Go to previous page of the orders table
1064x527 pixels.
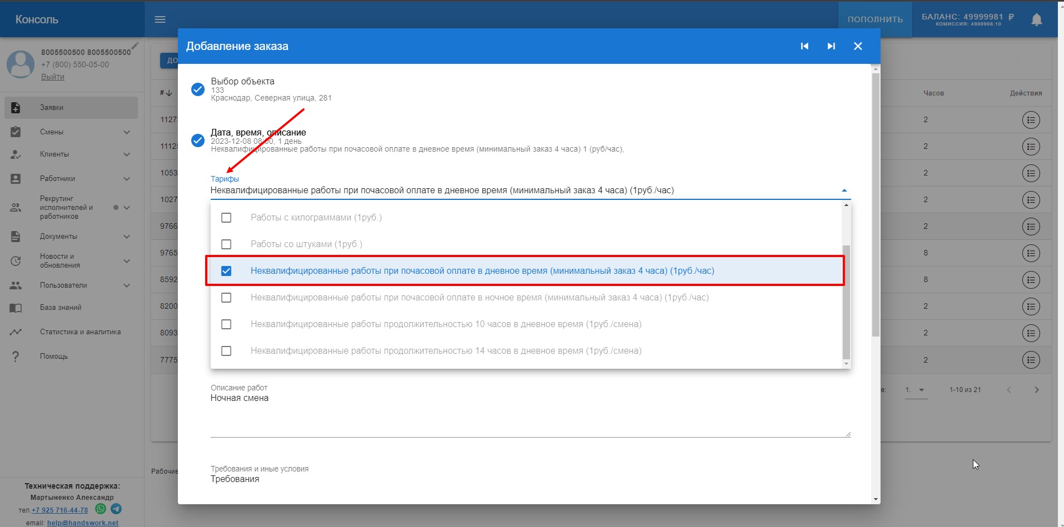coord(1009,390)
